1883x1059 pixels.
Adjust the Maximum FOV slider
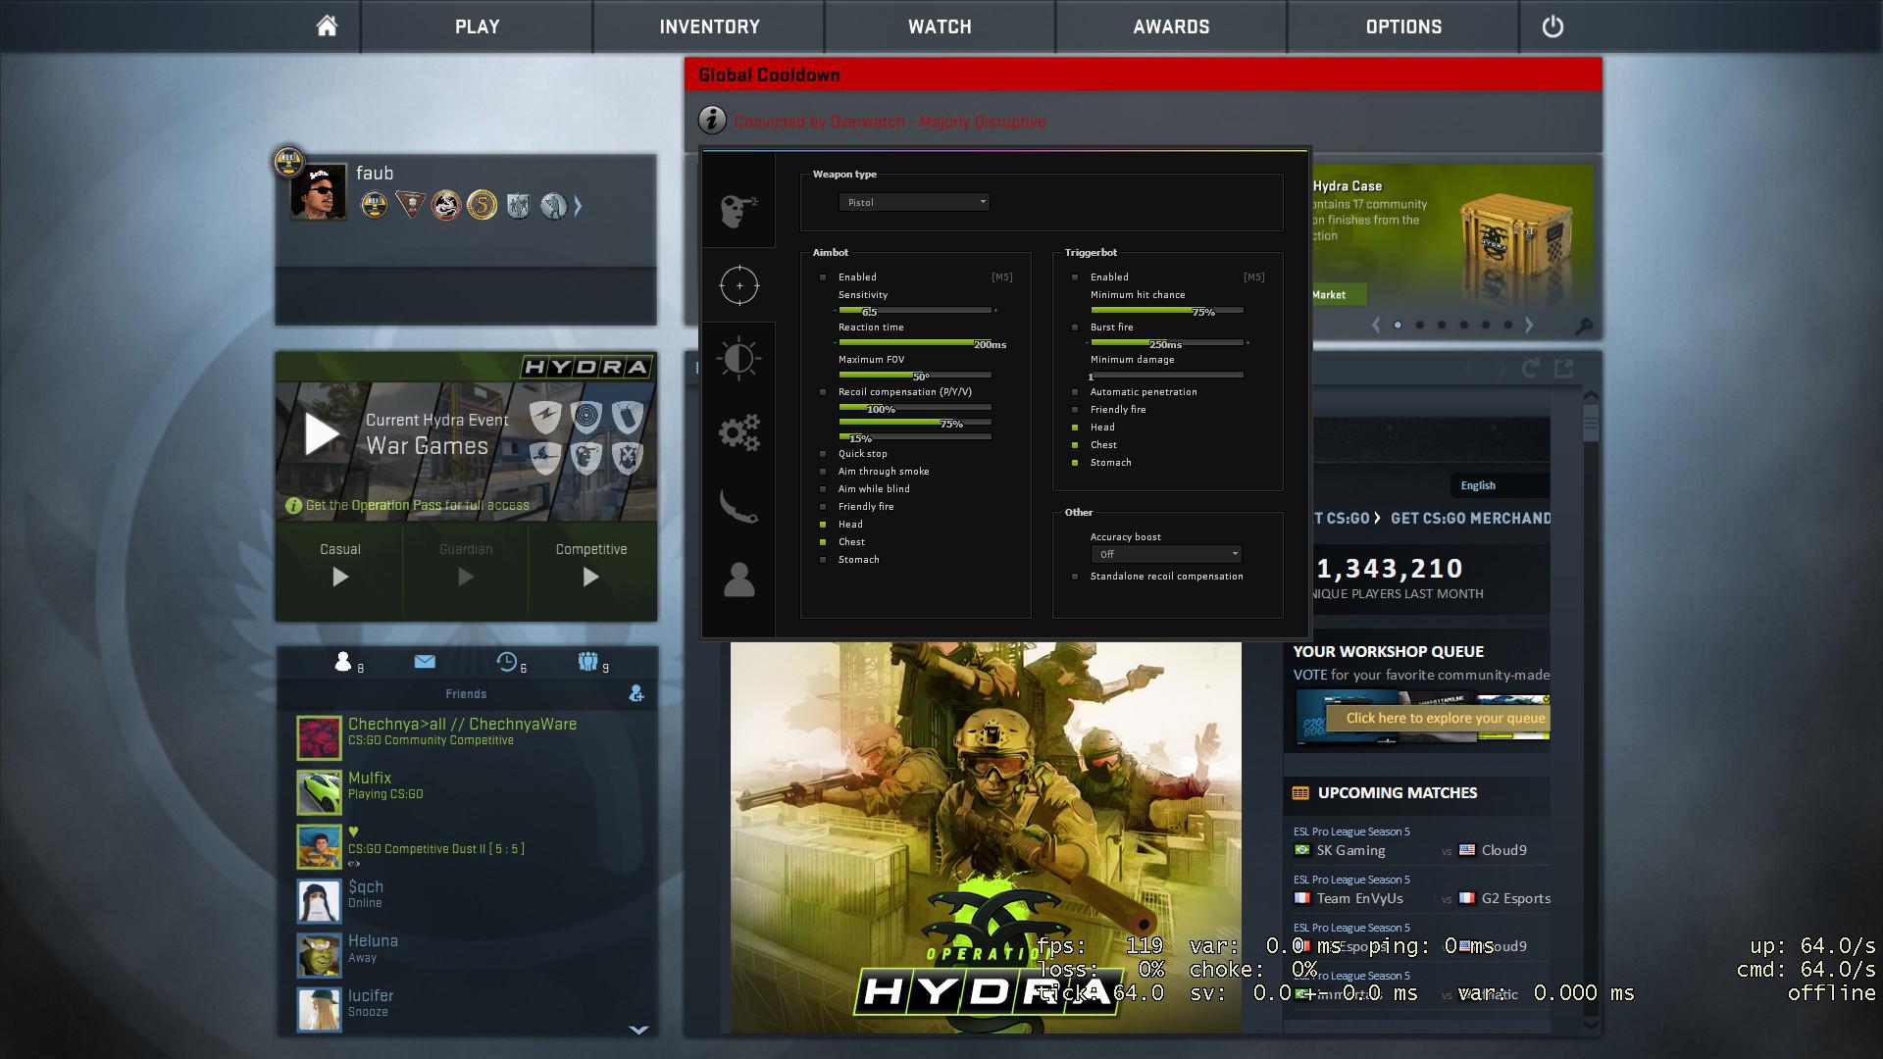pyautogui.click(x=915, y=375)
